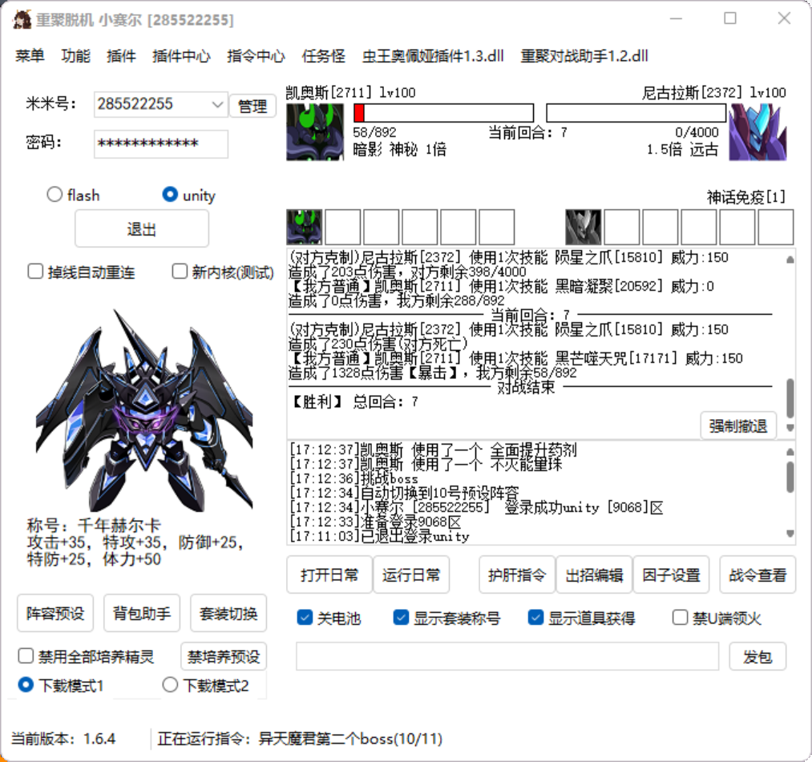Click log line '[17:12:36]挑战boss'
The height and width of the screenshot is (762, 812).
click(x=354, y=478)
